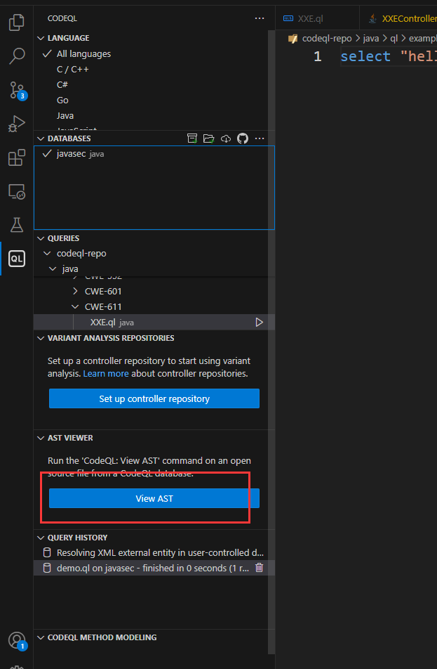Image resolution: width=437 pixels, height=669 pixels.
Task: Select XXE.ql java query in tree
Action: point(154,322)
